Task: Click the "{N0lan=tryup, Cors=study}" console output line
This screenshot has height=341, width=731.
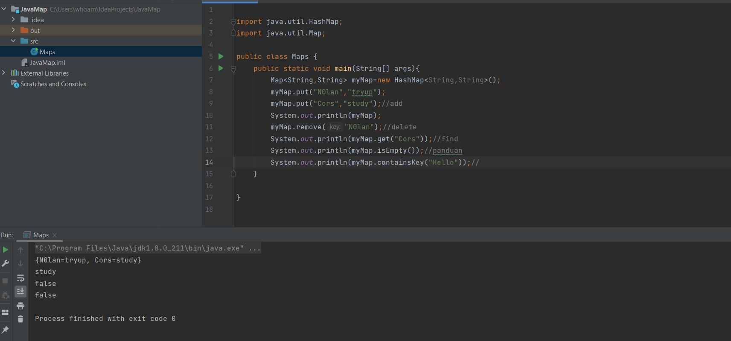Action: [x=88, y=260]
